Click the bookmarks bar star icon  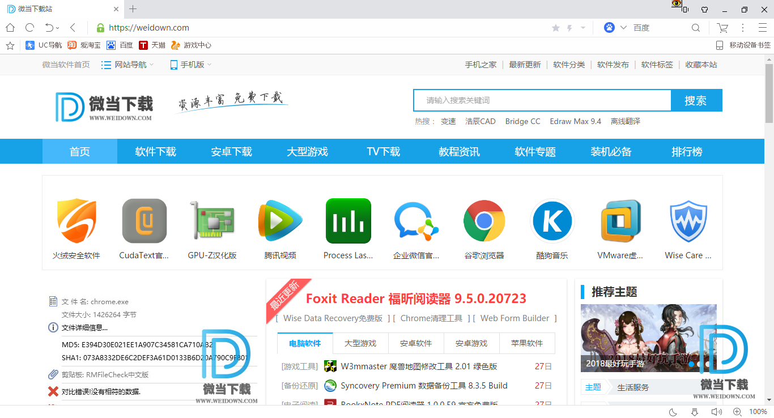click(10, 45)
